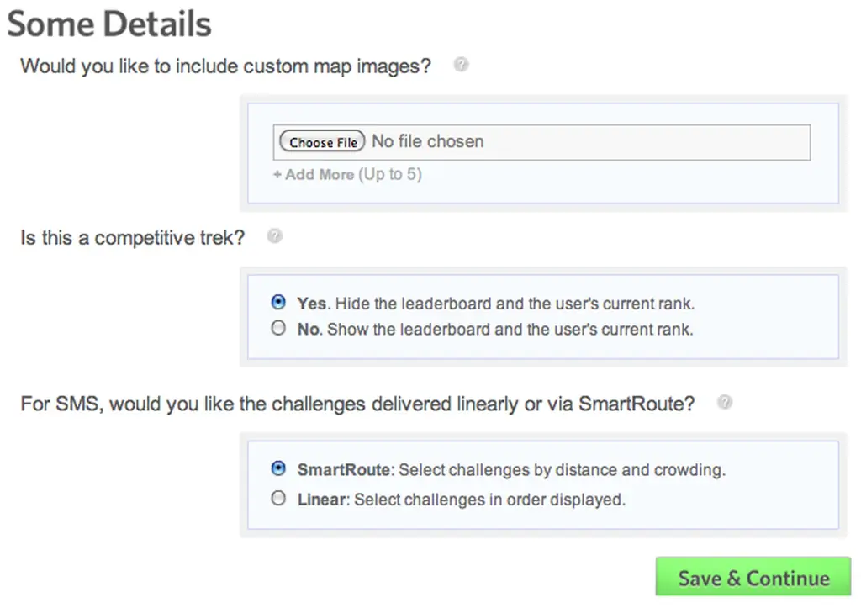861x608 pixels.
Task: Click the '+ Add More' link
Action: [x=313, y=175]
